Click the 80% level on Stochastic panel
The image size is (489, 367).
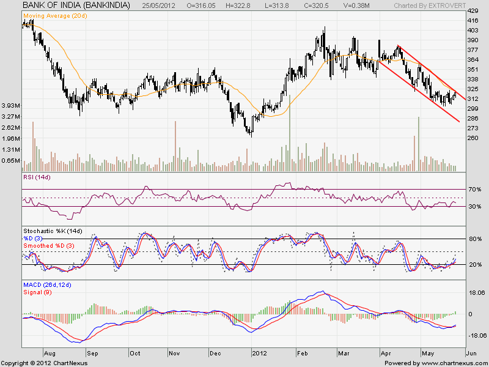pos(475,239)
